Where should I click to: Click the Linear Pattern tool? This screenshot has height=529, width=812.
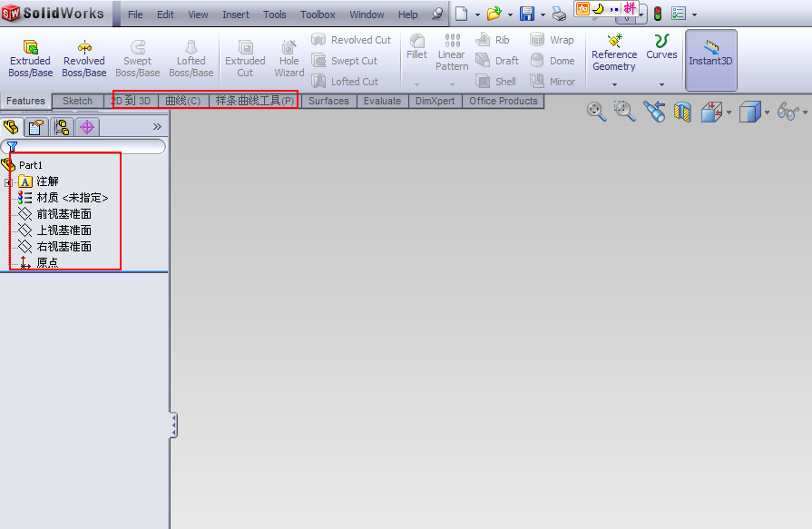(452, 53)
